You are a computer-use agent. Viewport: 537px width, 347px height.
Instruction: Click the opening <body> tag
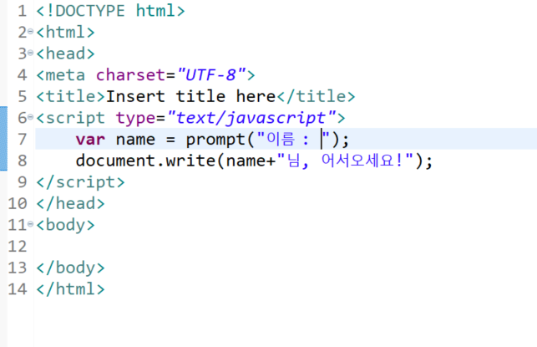tap(65, 225)
